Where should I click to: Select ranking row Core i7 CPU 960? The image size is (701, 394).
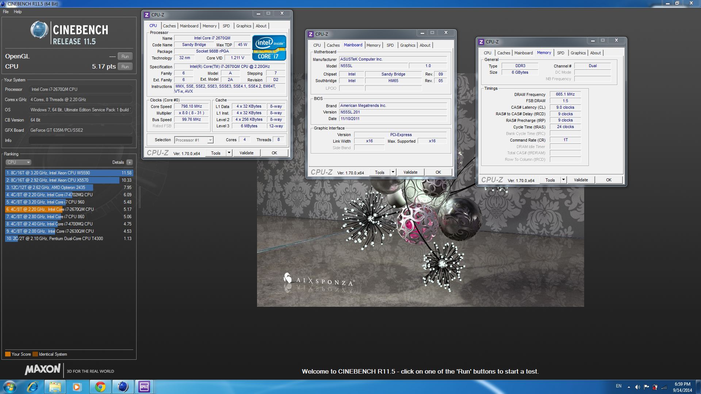pos(69,202)
